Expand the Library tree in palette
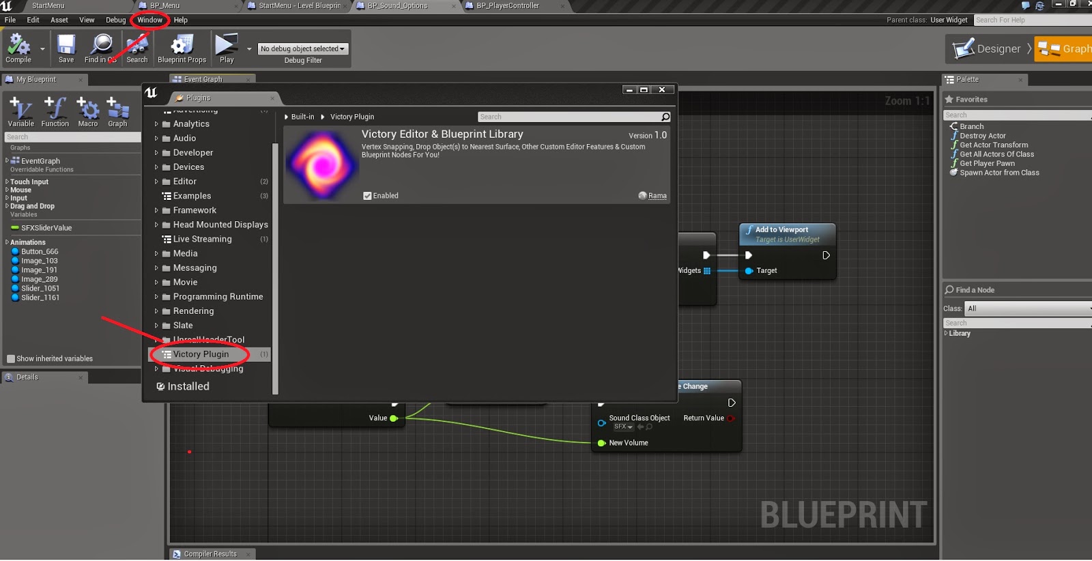1092x561 pixels. point(946,334)
